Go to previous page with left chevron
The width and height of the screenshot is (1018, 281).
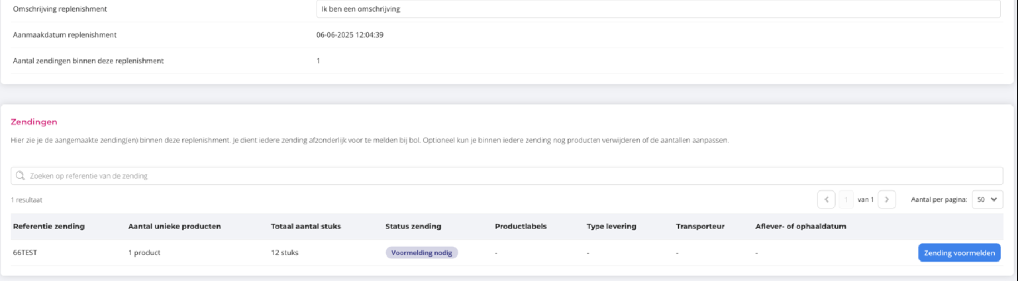[x=826, y=199]
